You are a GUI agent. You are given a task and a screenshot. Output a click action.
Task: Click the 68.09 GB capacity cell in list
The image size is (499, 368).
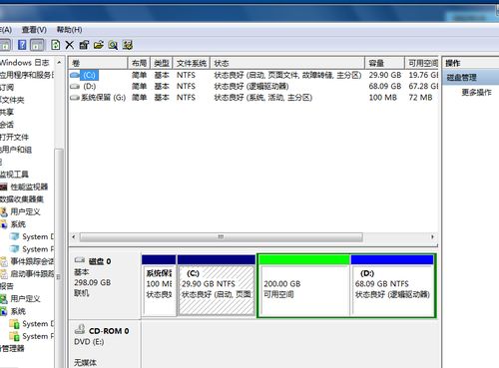point(385,87)
